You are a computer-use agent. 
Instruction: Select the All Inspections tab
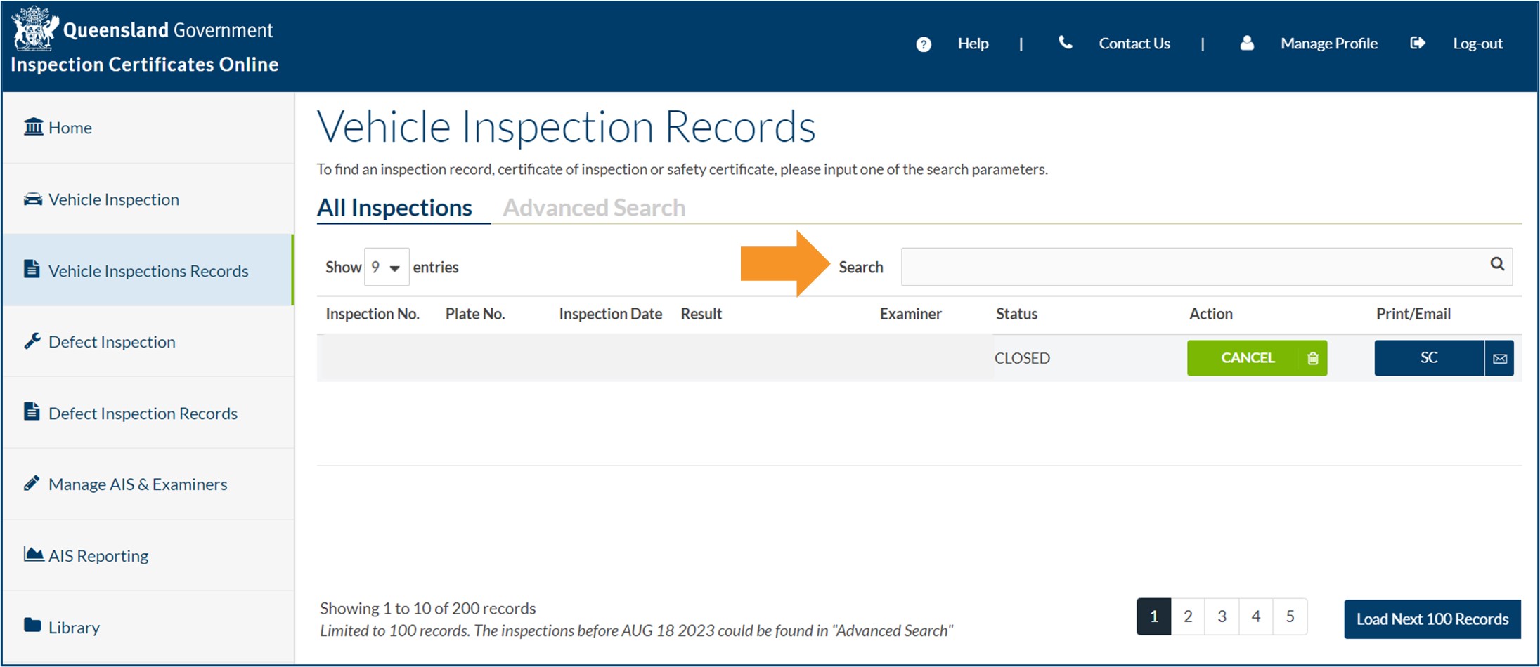click(395, 206)
